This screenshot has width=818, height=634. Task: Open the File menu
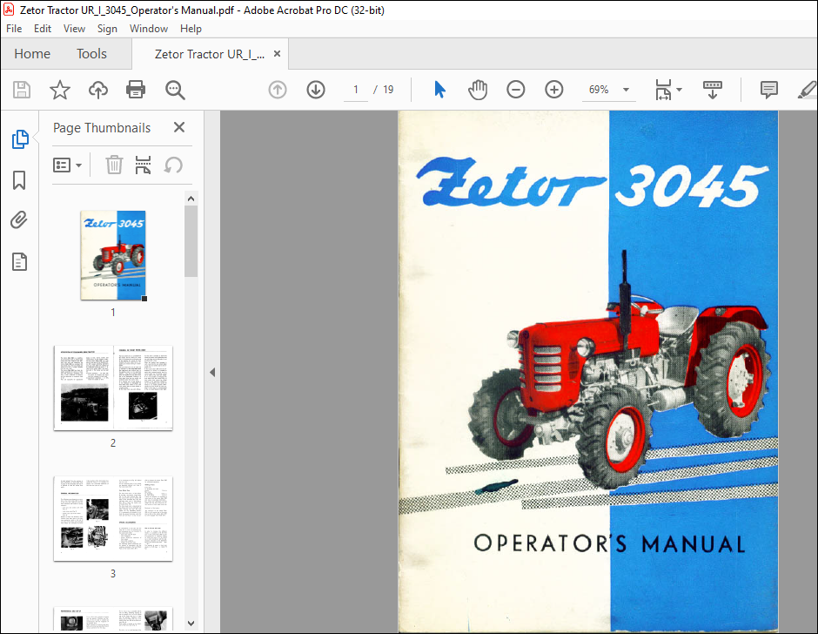(x=14, y=29)
